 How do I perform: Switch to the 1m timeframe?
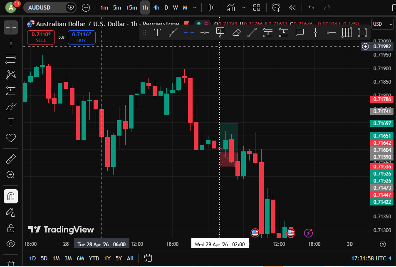[x=104, y=7]
